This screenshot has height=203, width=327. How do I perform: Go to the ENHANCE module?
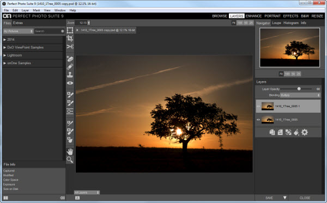click(x=253, y=16)
